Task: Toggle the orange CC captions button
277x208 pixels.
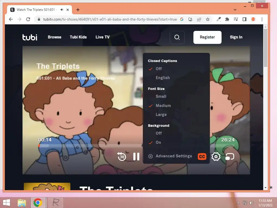Action: tap(202, 156)
